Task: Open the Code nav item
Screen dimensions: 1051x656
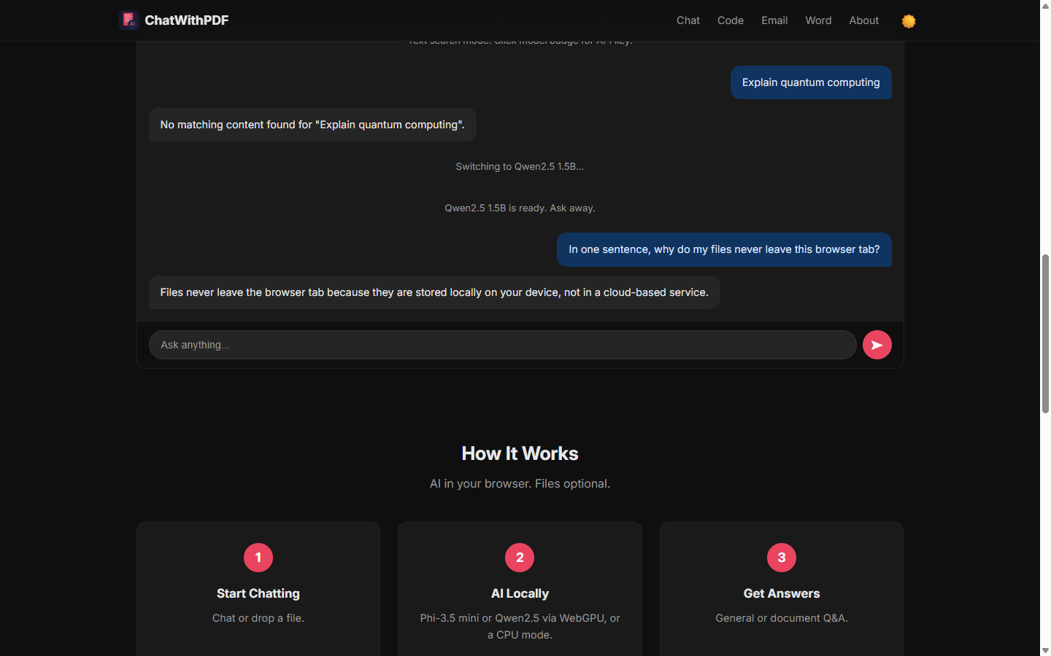Action: pyautogui.click(x=731, y=20)
